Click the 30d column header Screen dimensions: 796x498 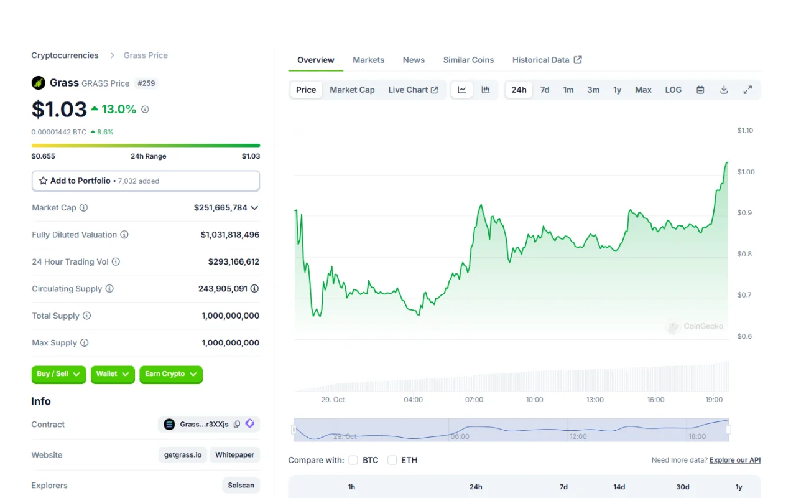click(x=683, y=487)
